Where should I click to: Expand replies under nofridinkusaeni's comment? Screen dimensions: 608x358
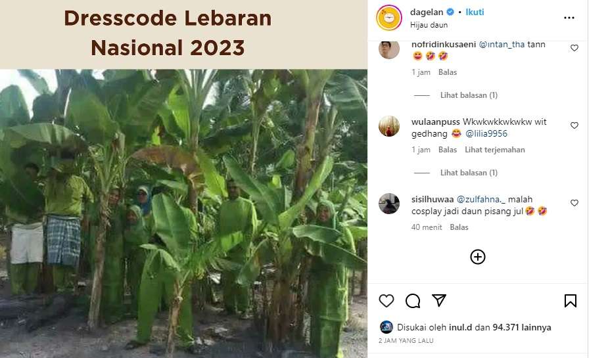pos(469,95)
